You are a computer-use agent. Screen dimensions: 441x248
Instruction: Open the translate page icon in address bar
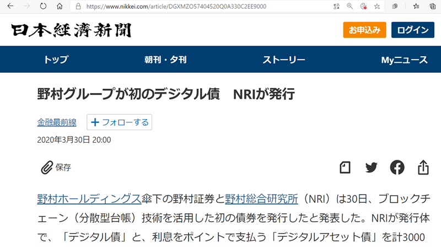336,6
